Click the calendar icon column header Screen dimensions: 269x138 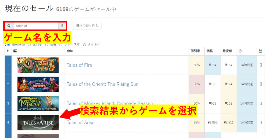click(x=260, y=51)
